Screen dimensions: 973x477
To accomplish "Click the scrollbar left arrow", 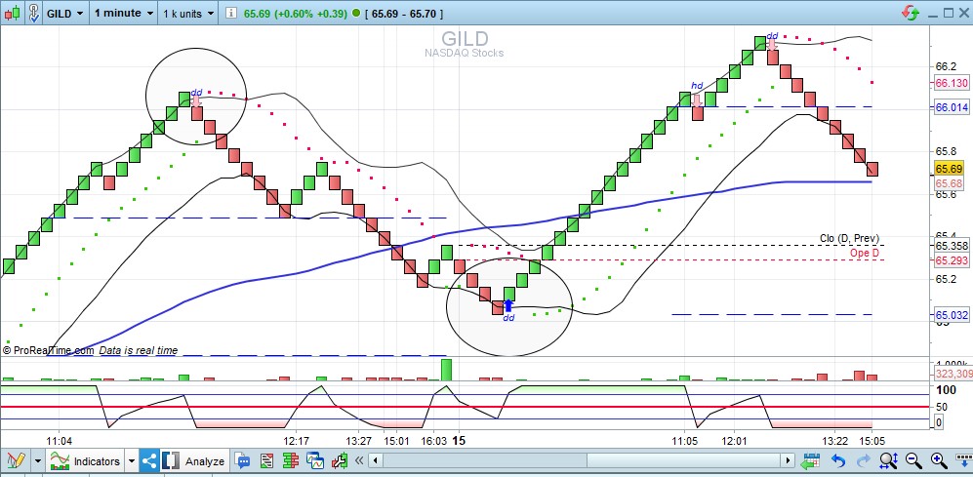I will click(375, 460).
